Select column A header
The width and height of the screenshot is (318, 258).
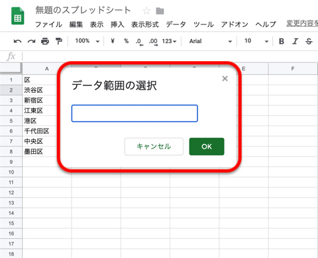tap(47, 69)
